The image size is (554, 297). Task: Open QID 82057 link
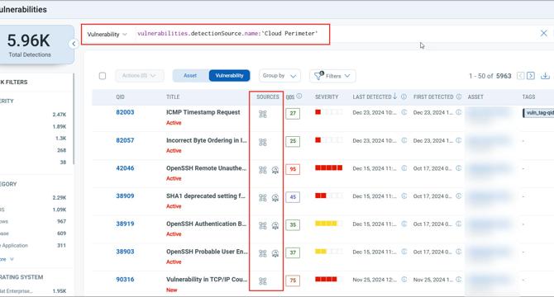coord(125,140)
